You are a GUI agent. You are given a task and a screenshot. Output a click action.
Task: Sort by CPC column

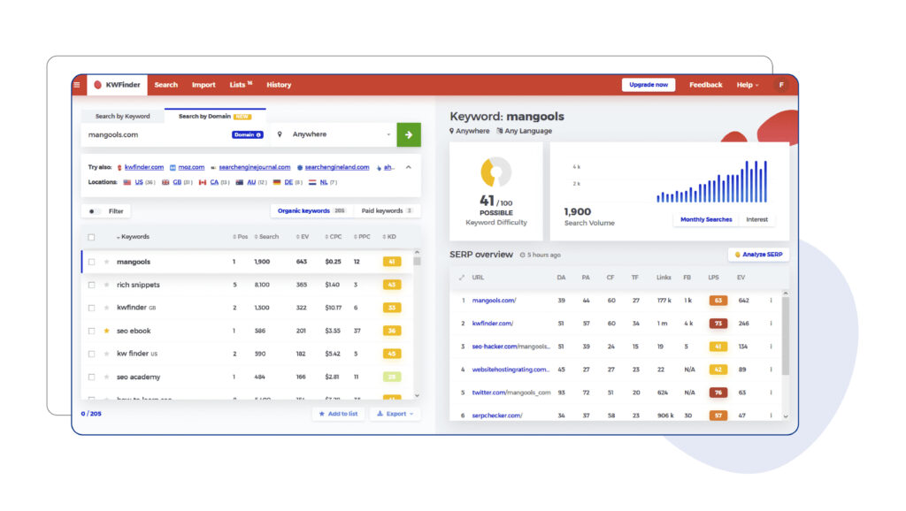tap(334, 237)
